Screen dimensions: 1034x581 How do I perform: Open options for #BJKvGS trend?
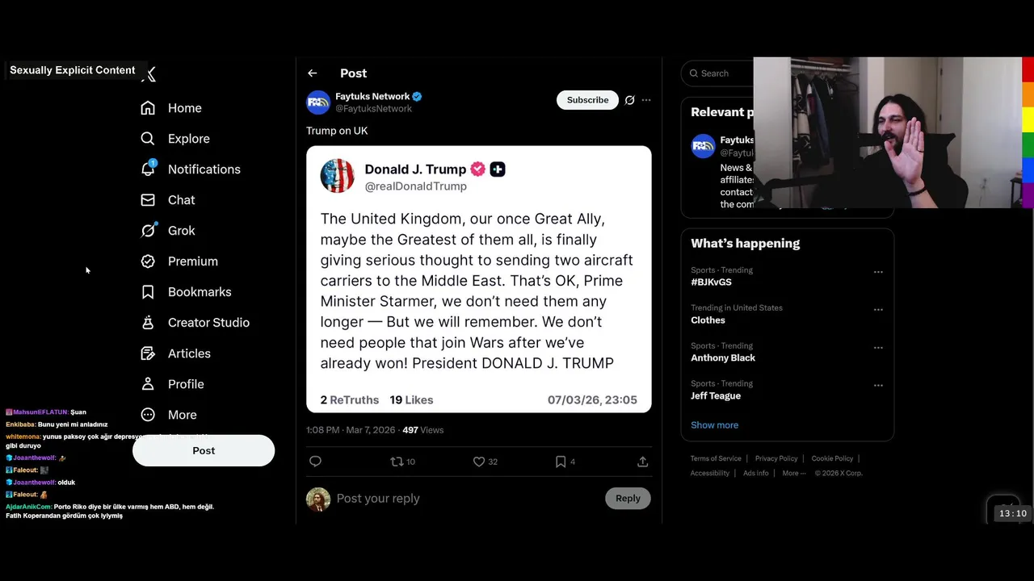tap(878, 272)
